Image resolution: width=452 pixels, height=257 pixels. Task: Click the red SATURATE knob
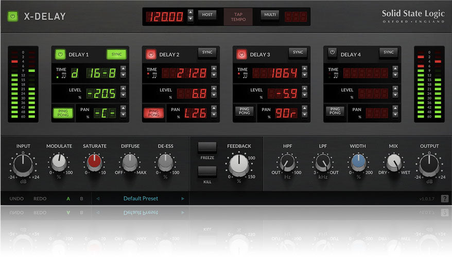(95, 162)
